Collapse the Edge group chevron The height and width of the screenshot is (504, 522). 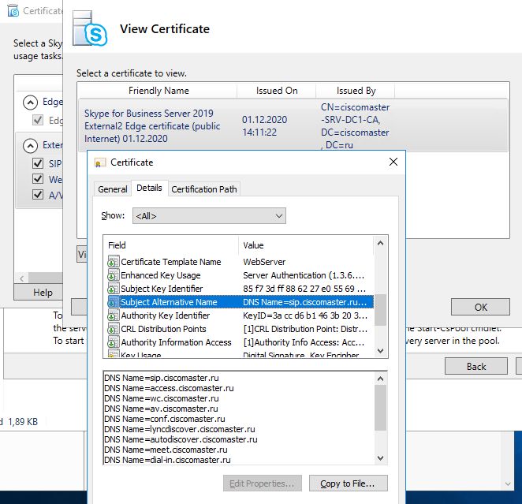tap(30, 103)
